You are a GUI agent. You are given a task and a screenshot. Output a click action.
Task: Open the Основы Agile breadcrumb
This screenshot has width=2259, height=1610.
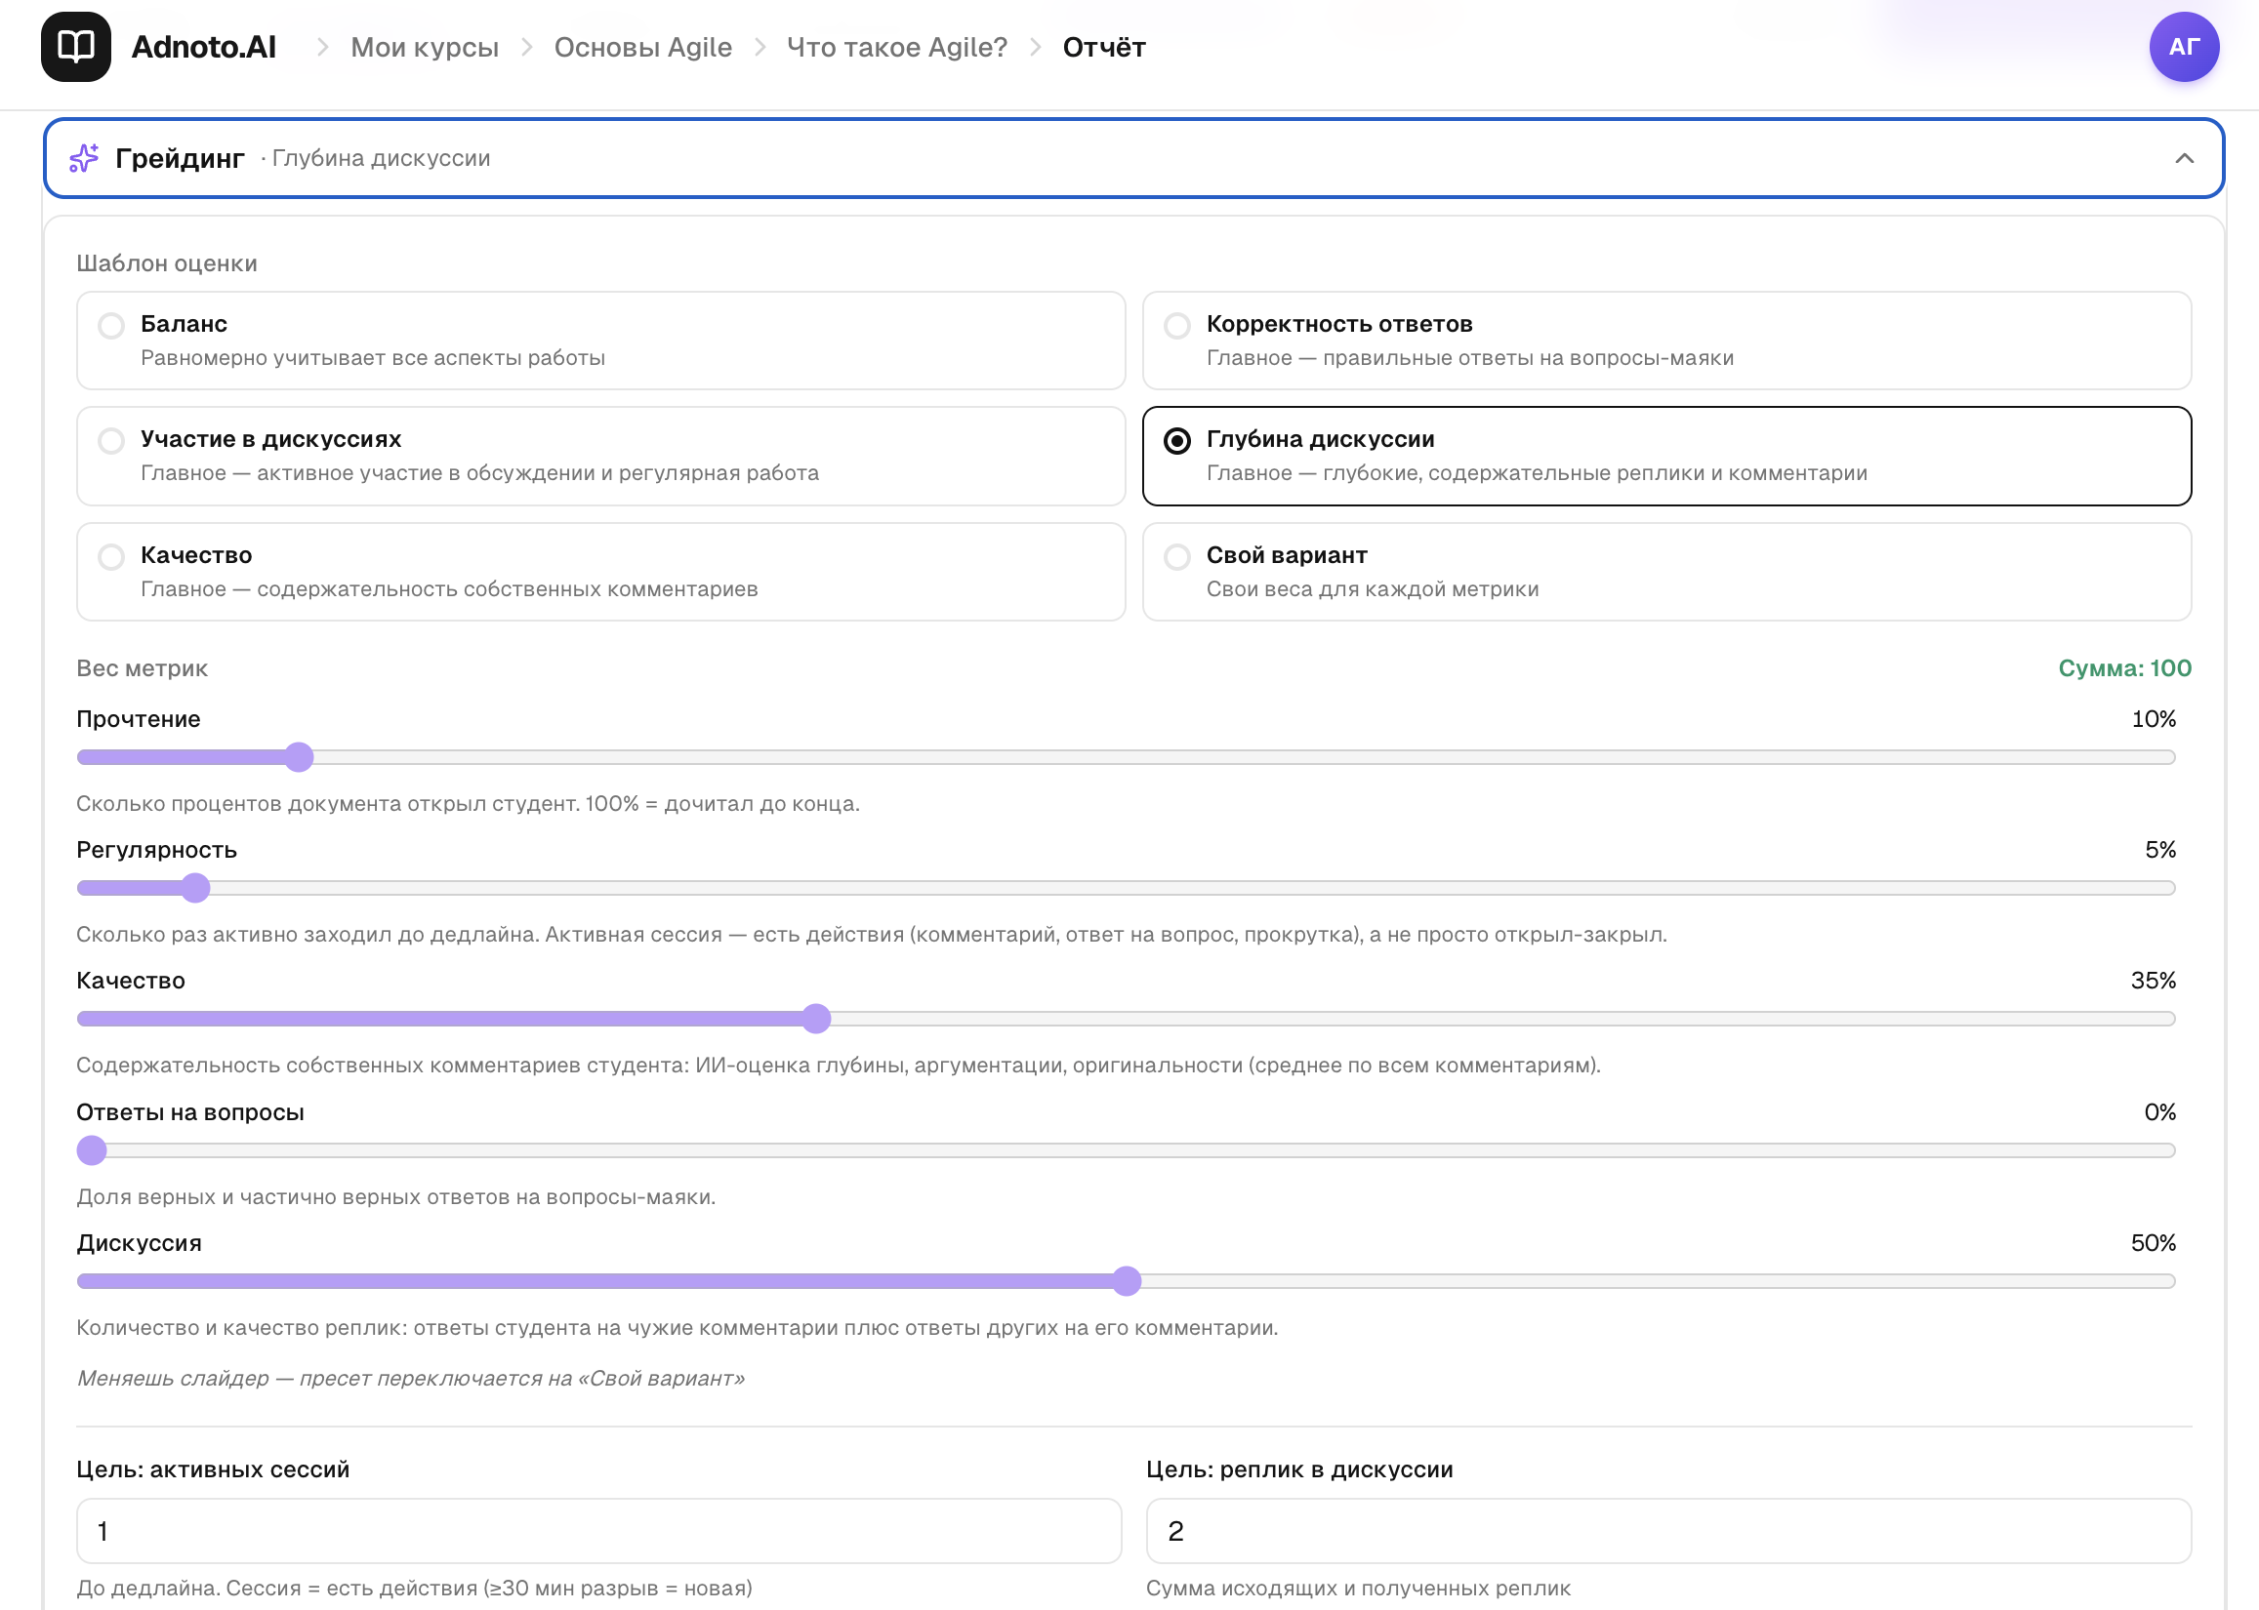coord(642,47)
